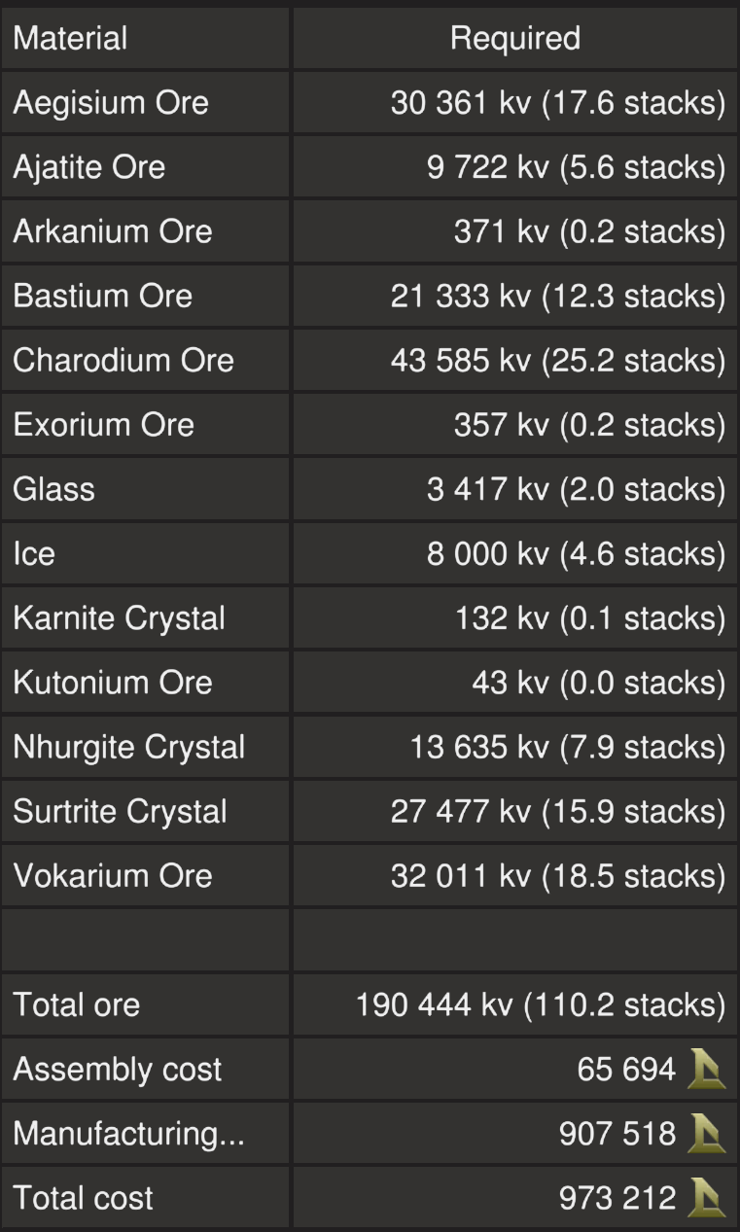Click the Charodium Ore required value
Image resolution: width=740 pixels, height=1232 pixels.
click(557, 360)
